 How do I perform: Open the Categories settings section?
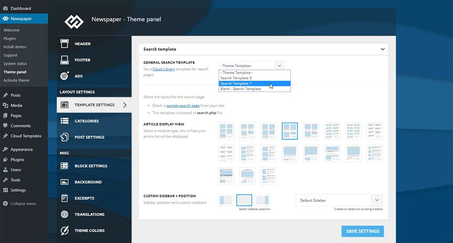[94, 121]
